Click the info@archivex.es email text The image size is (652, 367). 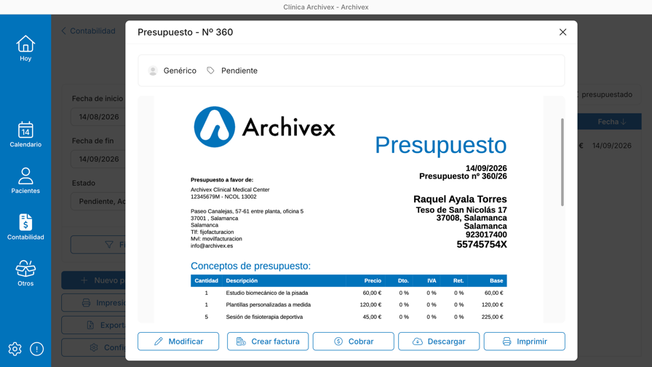[x=212, y=245]
